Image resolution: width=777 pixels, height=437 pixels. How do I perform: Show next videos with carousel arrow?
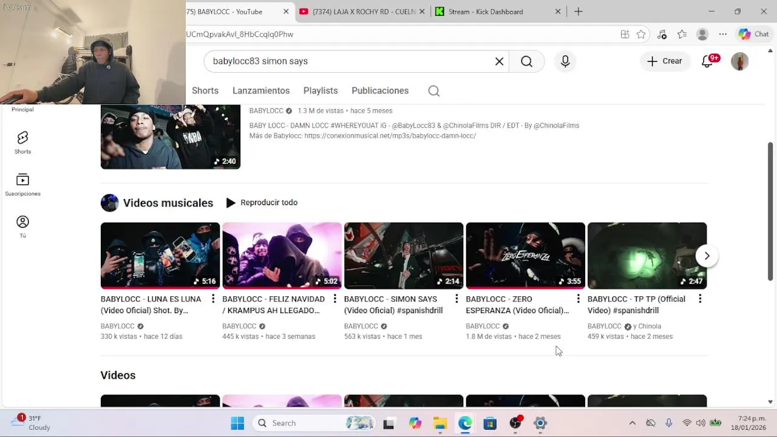coord(707,256)
